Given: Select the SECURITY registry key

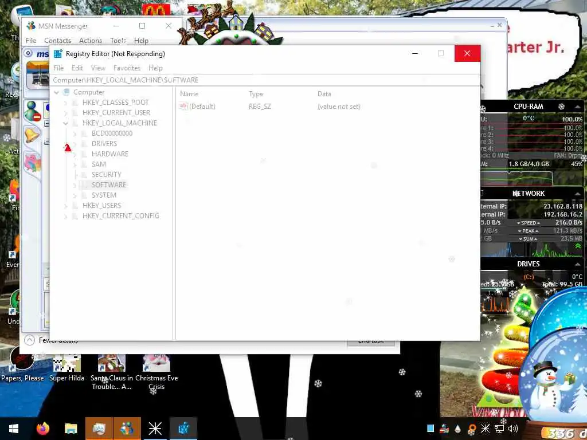Looking at the screenshot, I should [107, 174].
